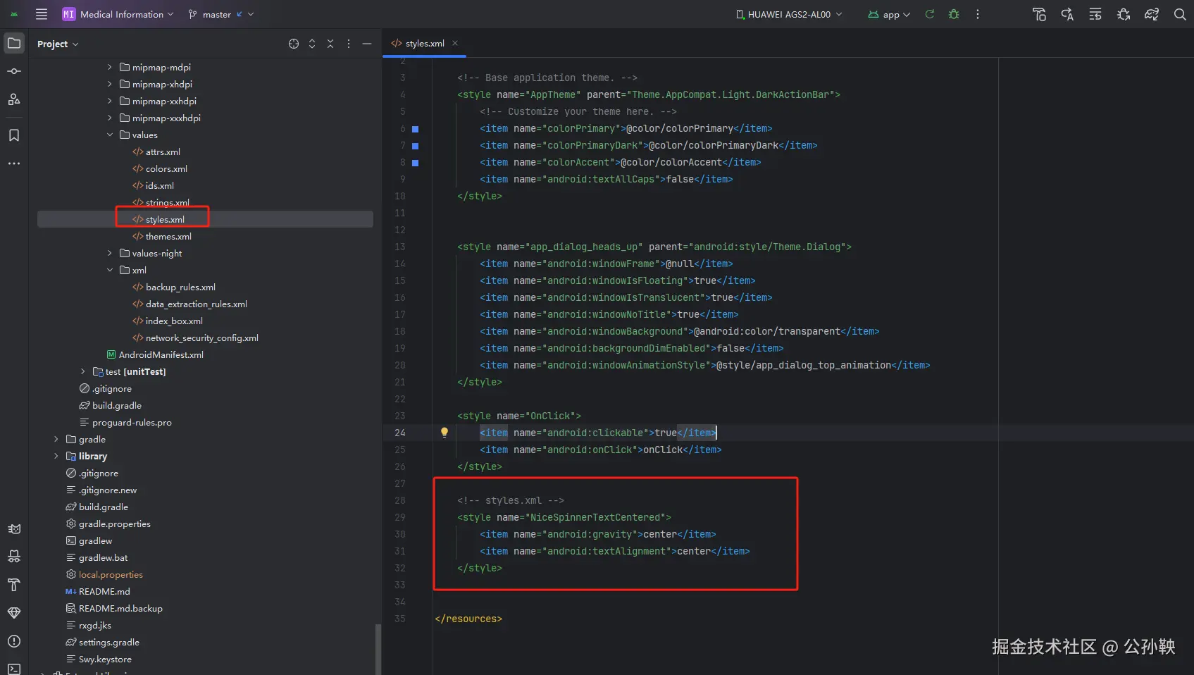Collapse the values folder
The width and height of the screenshot is (1194, 675).
click(x=110, y=135)
